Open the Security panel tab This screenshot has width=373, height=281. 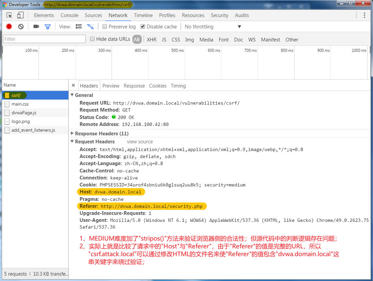(x=219, y=15)
